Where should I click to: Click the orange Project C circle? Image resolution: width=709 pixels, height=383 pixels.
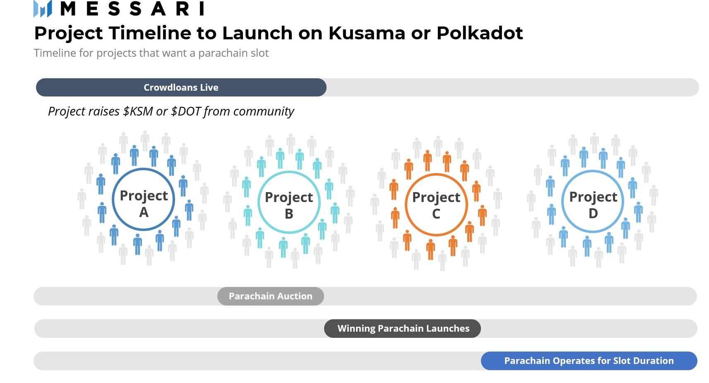click(x=436, y=204)
